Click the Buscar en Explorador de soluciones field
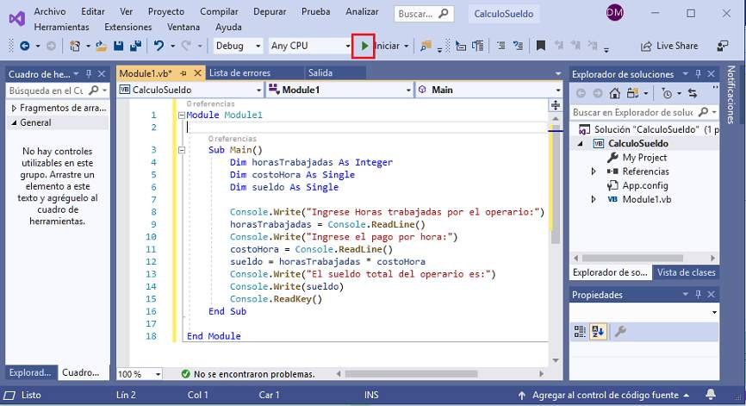The height and width of the screenshot is (406, 746). click(x=633, y=112)
